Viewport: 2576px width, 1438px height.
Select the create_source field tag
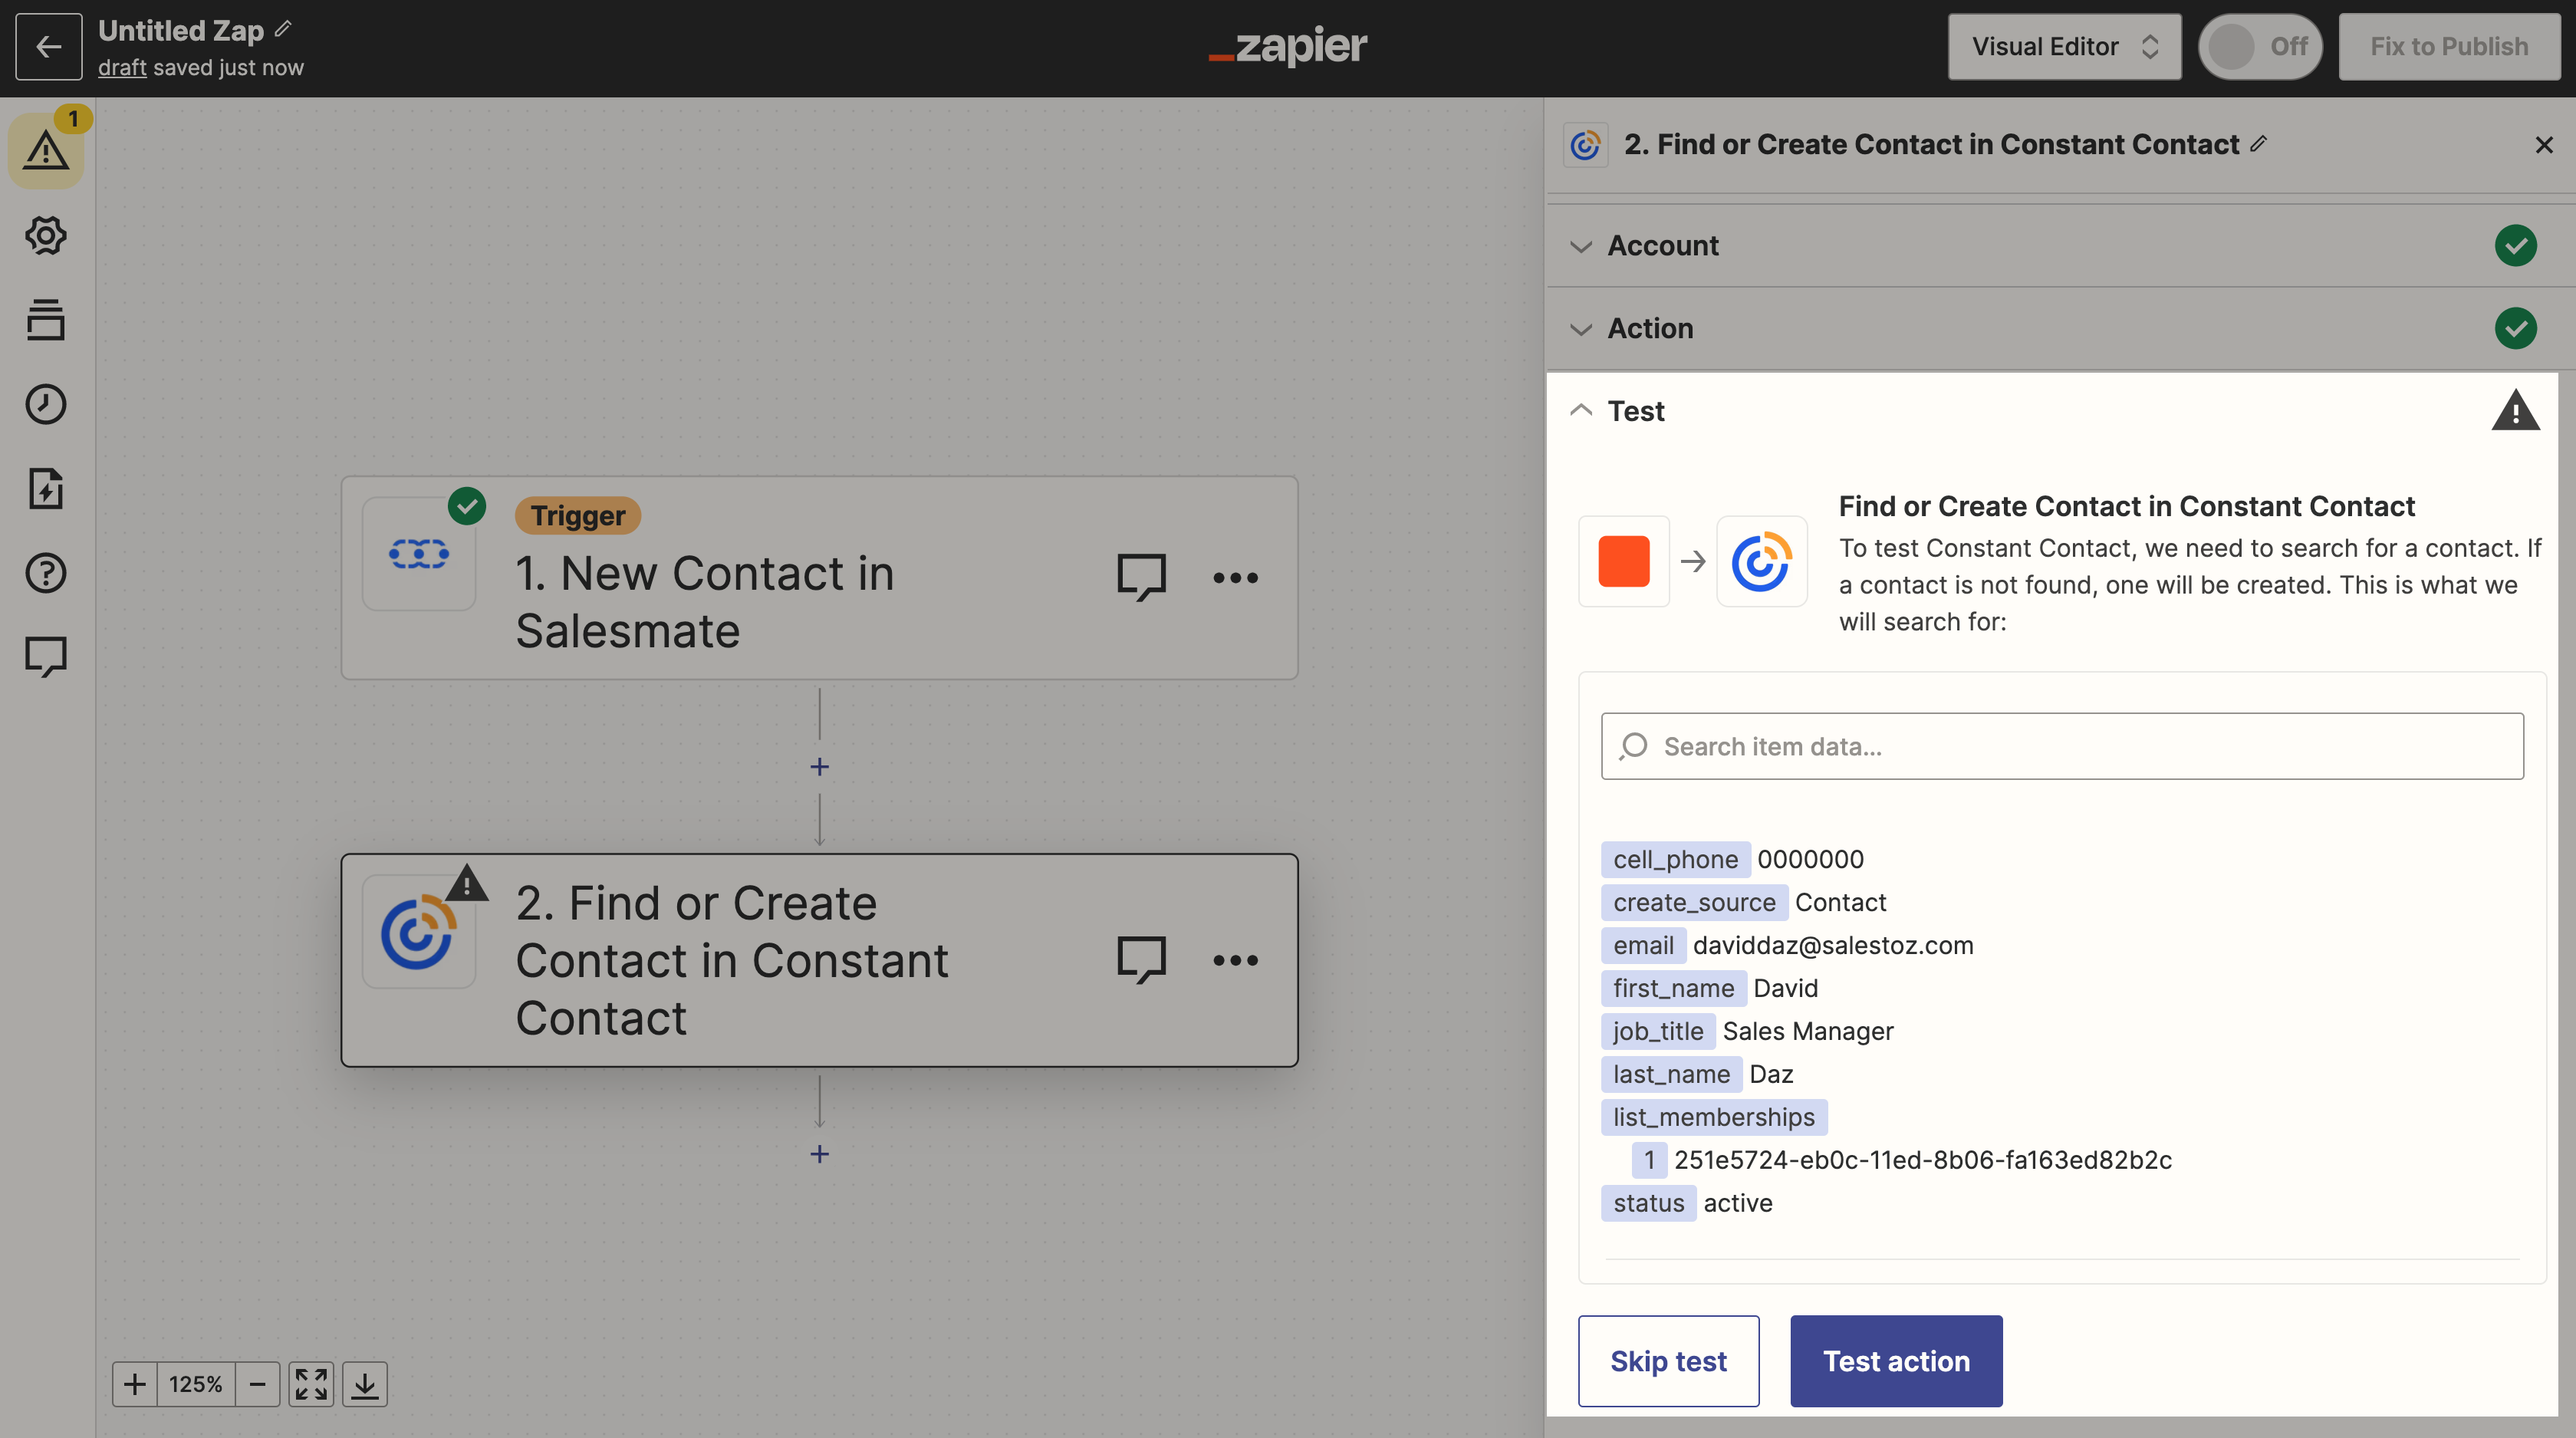click(1694, 902)
